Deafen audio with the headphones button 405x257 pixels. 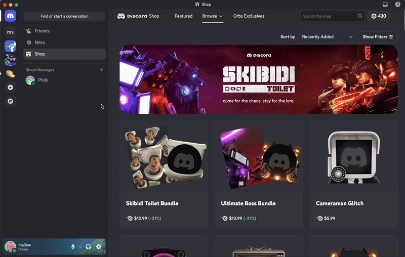pos(89,246)
